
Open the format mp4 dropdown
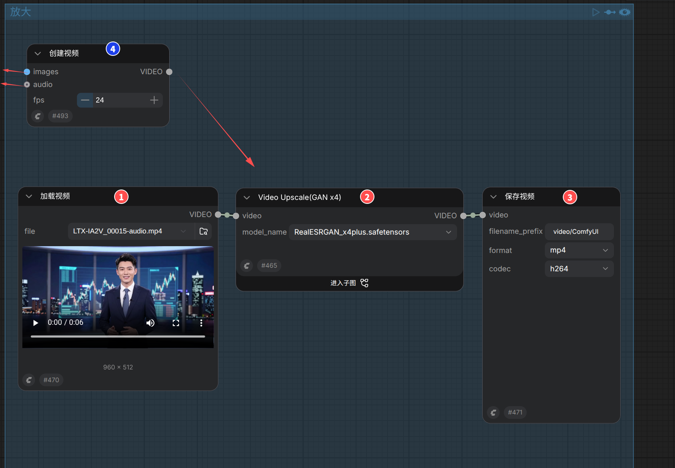pos(579,250)
